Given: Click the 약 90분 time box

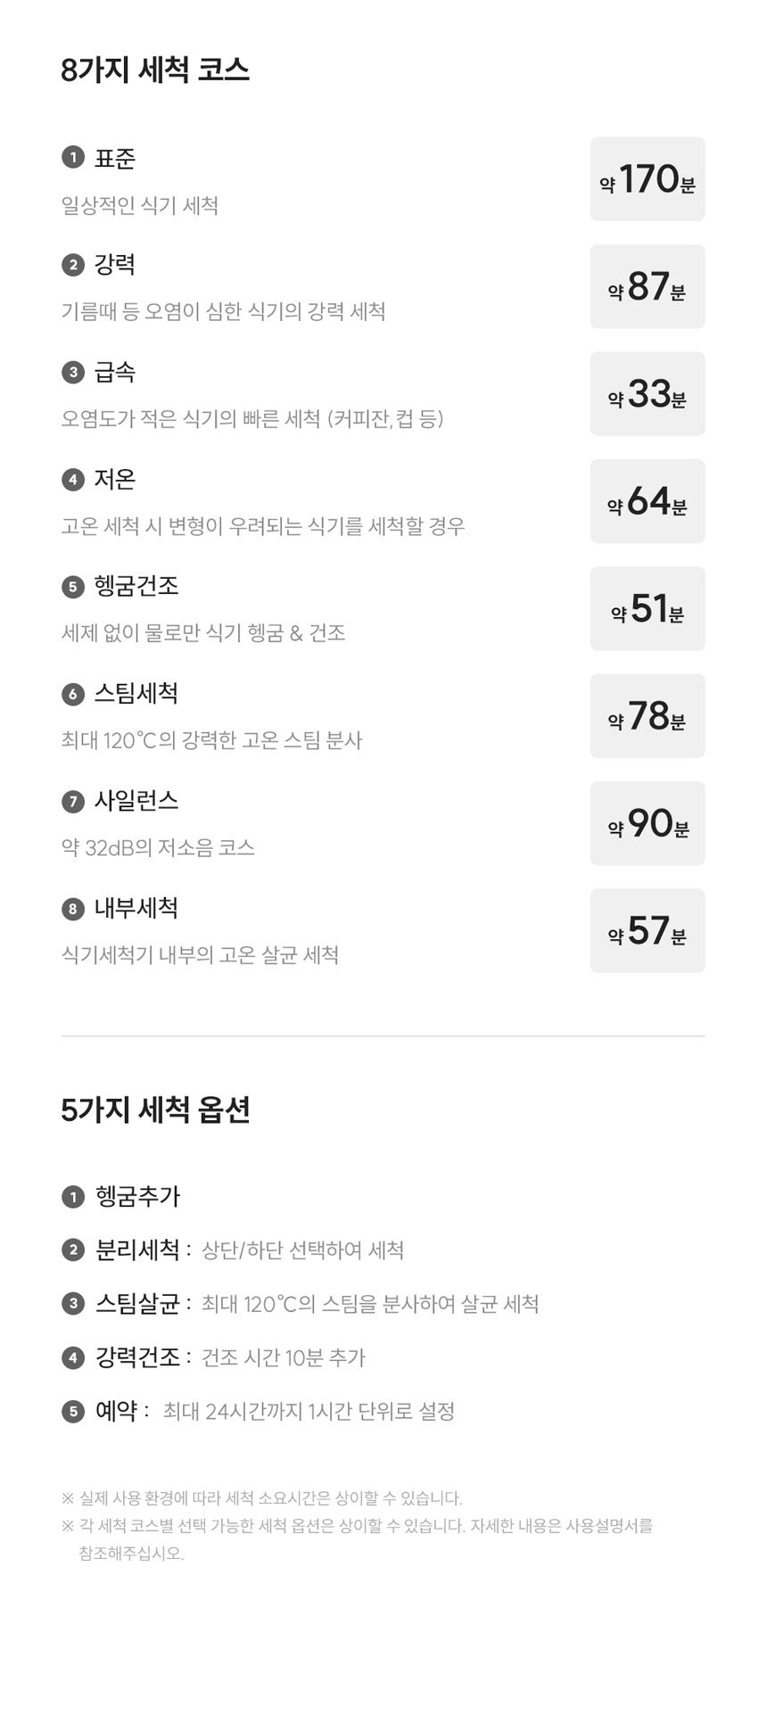Looking at the screenshot, I should pyautogui.click(x=647, y=823).
